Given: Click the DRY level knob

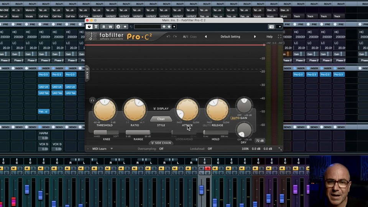Looking at the screenshot, I should click(x=244, y=130).
